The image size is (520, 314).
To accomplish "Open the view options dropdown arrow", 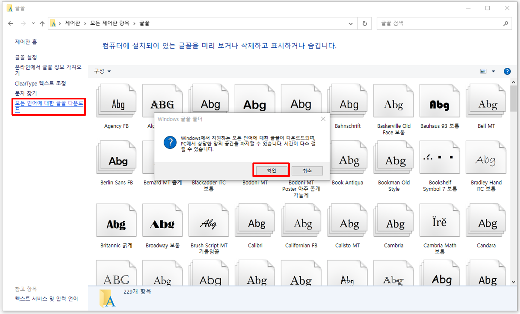I will [493, 71].
